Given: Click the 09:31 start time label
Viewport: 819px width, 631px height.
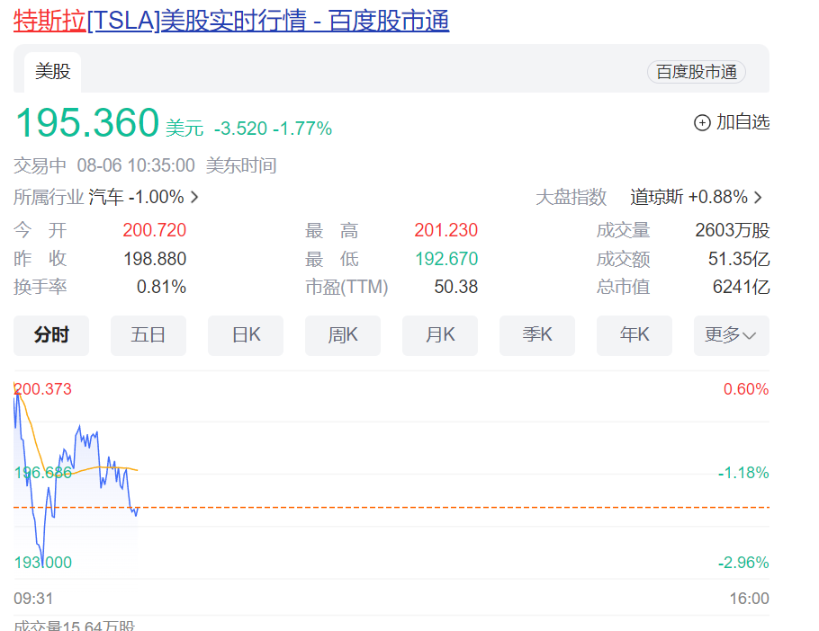Looking at the screenshot, I should (x=33, y=598).
